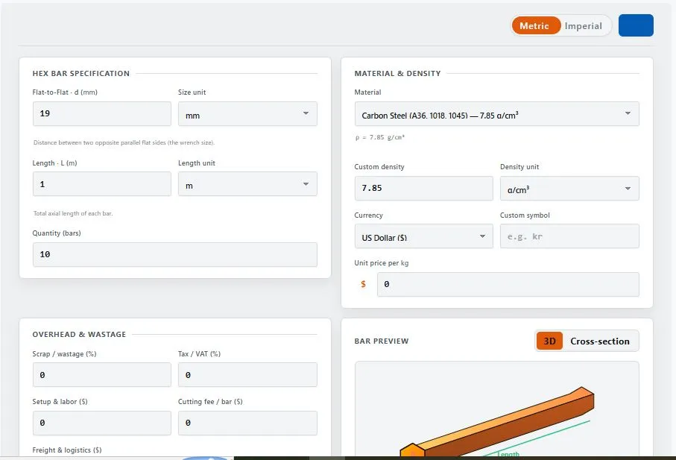The image size is (676, 460).
Task: Click the 'ρ = 7.85 g/cm³' density text
Action: (x=380, y=137)
